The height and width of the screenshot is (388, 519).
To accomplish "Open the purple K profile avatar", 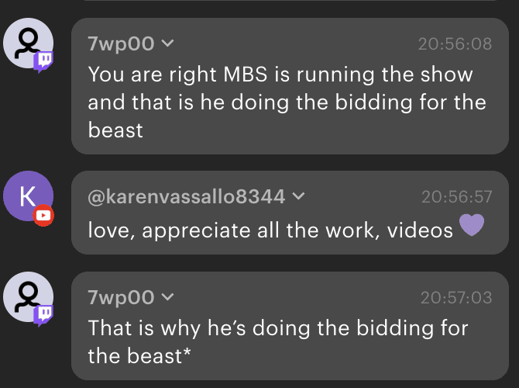I will [28, 196].
